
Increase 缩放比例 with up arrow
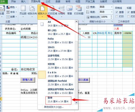click(x=112, y=16)
